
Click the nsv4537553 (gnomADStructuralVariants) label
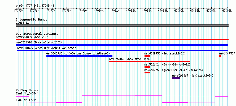tap(174, 70)
